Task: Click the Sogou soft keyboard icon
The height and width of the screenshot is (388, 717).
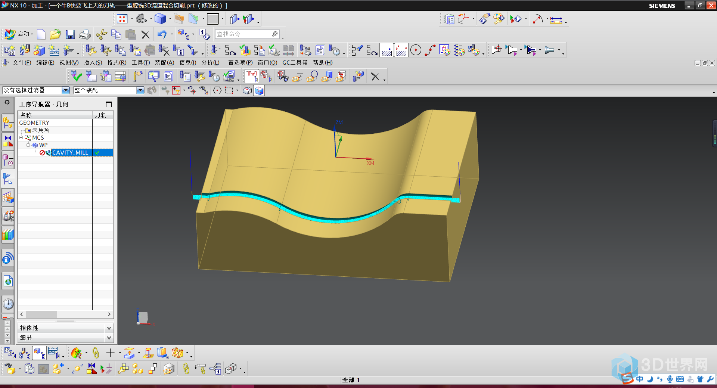Action: [x=680, y=379]
